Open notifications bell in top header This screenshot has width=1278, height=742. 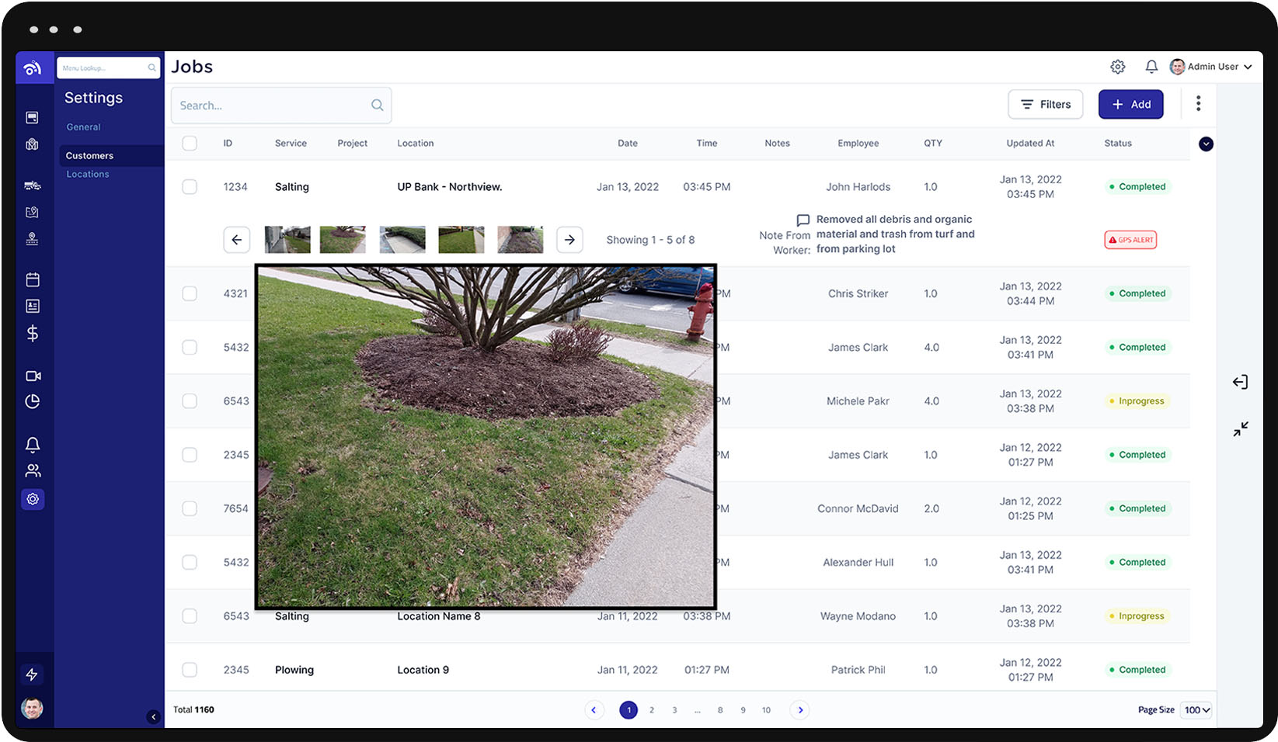coord(1151,67)
